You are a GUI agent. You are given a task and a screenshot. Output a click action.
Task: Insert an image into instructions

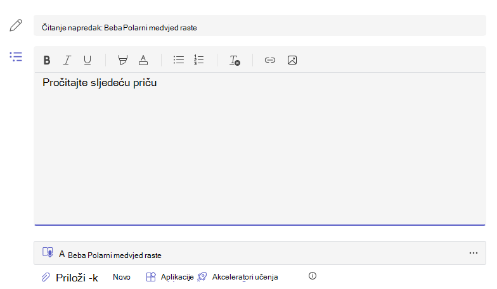click(292, 60)
